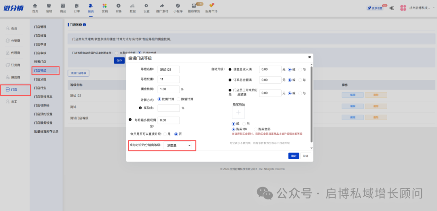Open 推客带货 section
Viewport: 437px width, 211px height.
click(x=194, y=8)
